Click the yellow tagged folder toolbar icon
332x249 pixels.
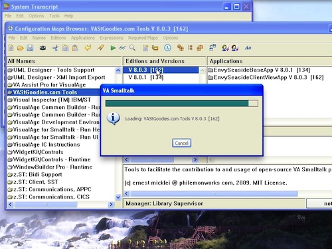point(155,48)
